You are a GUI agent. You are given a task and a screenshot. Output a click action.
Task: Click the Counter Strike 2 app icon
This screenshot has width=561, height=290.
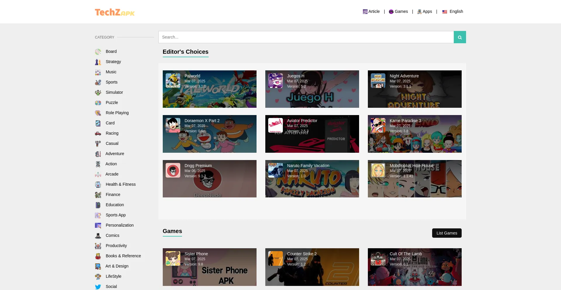click(x=275, y=258)
